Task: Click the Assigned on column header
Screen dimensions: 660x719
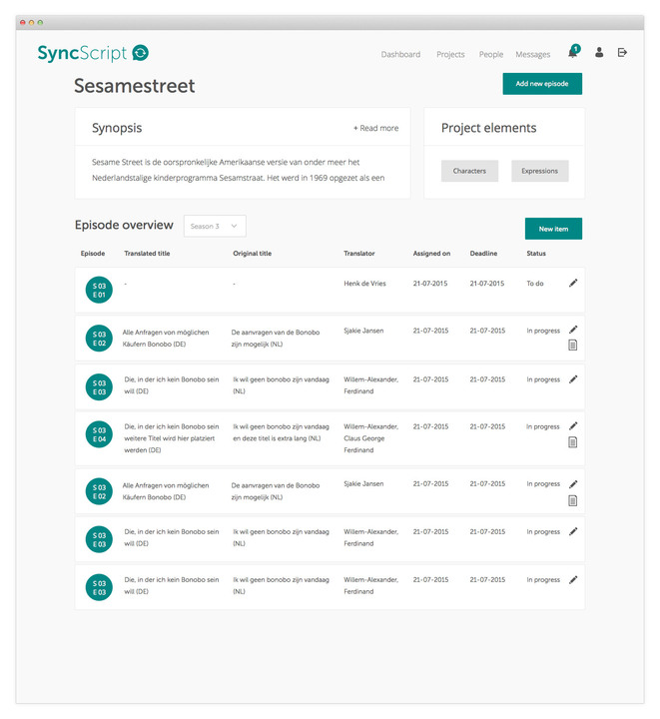Action: [x=431, y=253]
